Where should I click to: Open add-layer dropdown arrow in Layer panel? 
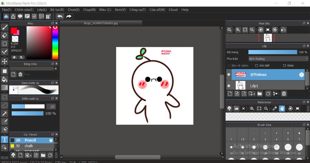pos(254,94)
